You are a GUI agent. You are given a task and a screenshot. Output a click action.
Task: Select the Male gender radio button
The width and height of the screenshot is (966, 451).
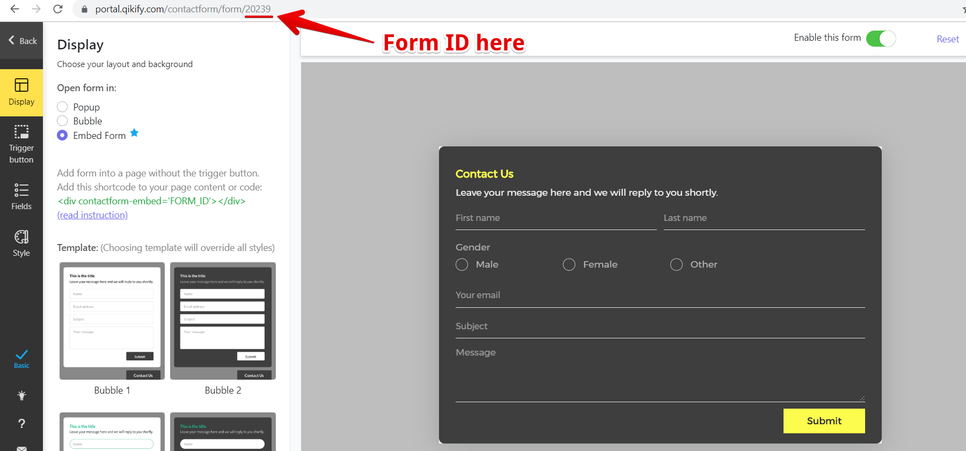462,264
